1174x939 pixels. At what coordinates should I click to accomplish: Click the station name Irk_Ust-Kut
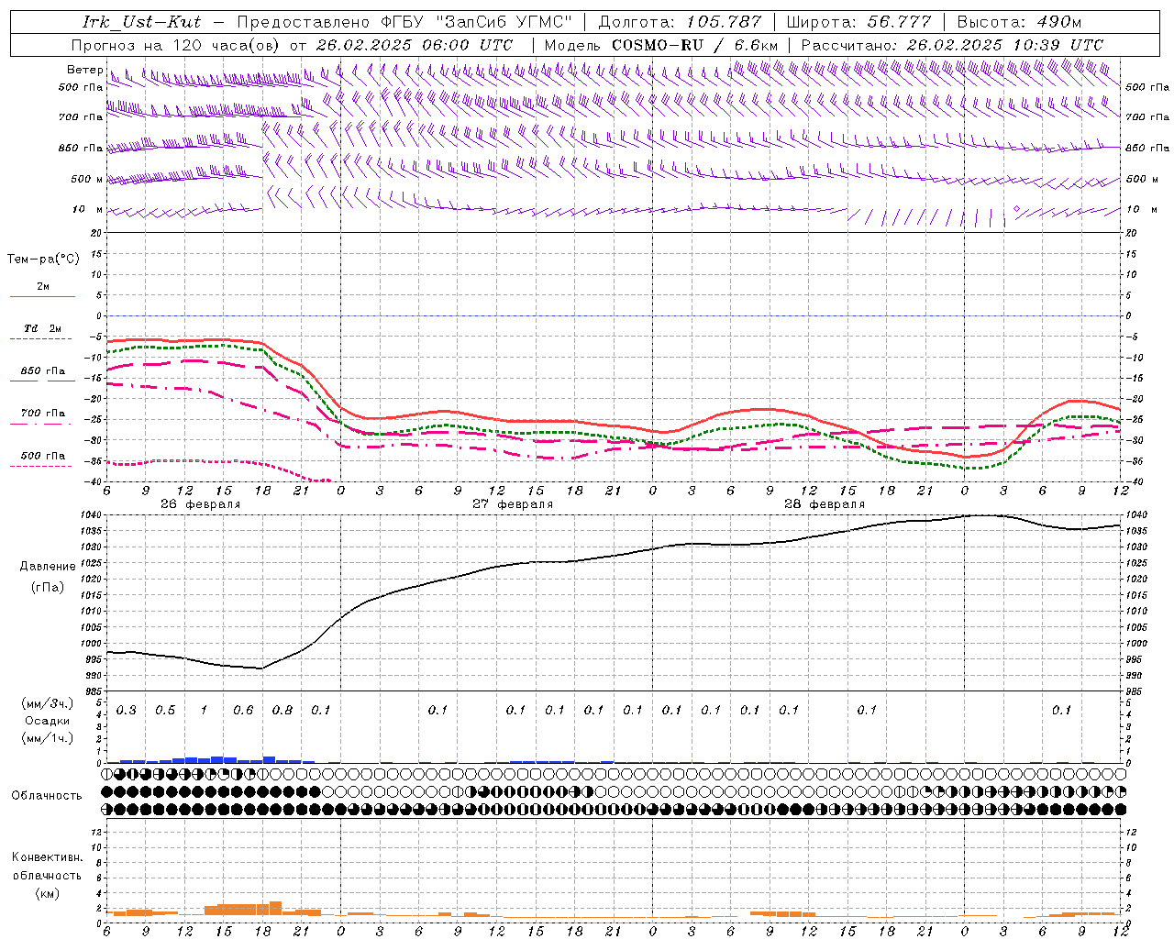pos(142,22)
